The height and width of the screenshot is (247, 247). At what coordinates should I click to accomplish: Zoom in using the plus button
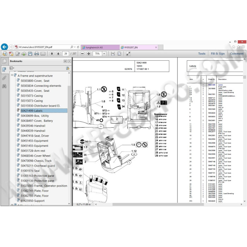89,54
